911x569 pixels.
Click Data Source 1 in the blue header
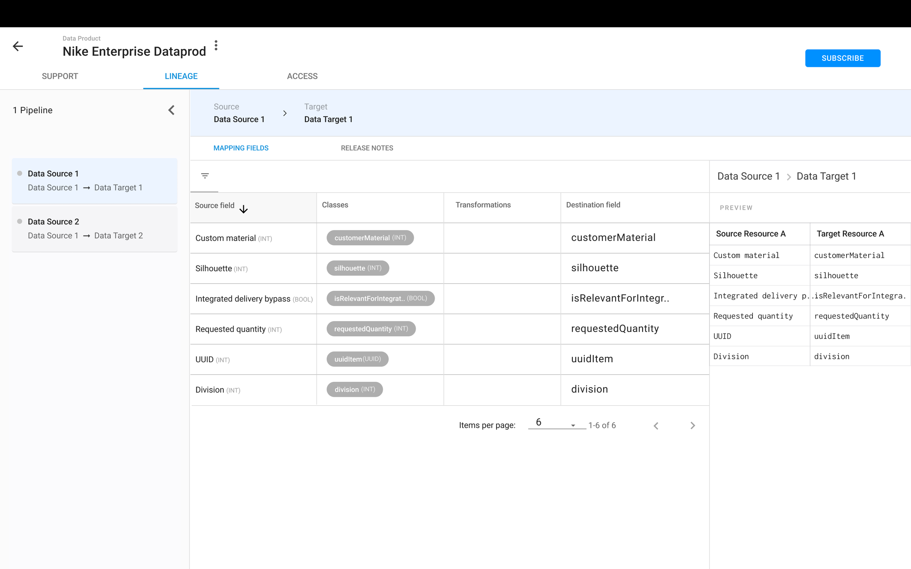click(x=239, y=119)
